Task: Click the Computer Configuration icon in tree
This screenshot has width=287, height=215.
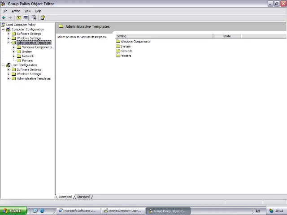Action: 8,29
